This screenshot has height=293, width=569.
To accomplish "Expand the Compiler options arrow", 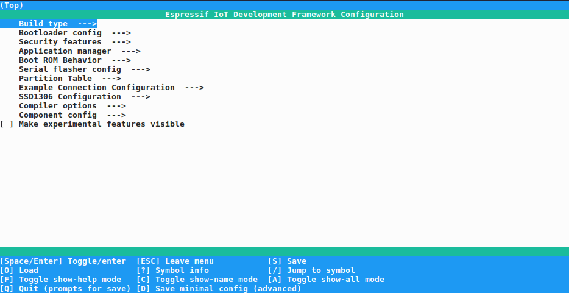I will click(x=116, y=106).
